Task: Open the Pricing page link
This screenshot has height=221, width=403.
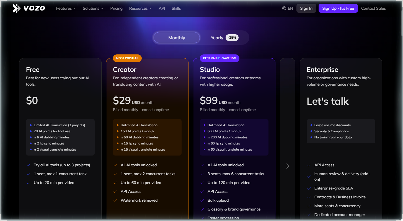Action: pos(116,8)
